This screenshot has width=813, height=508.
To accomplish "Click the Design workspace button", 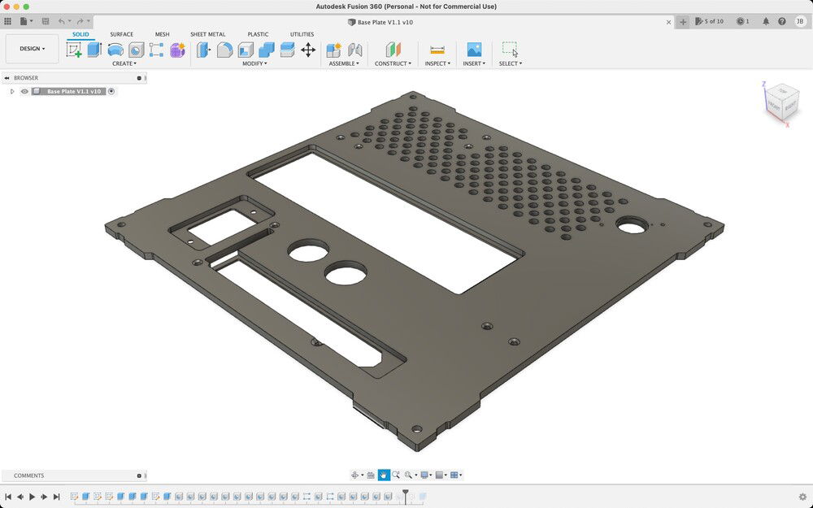I will [32, 49].
